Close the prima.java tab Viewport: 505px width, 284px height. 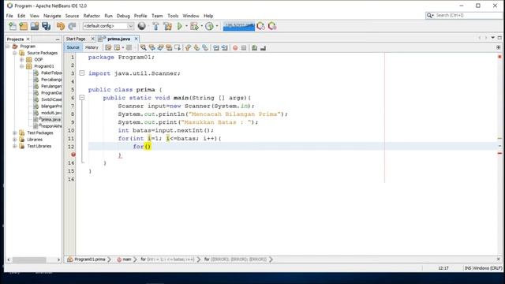point(136,39)
